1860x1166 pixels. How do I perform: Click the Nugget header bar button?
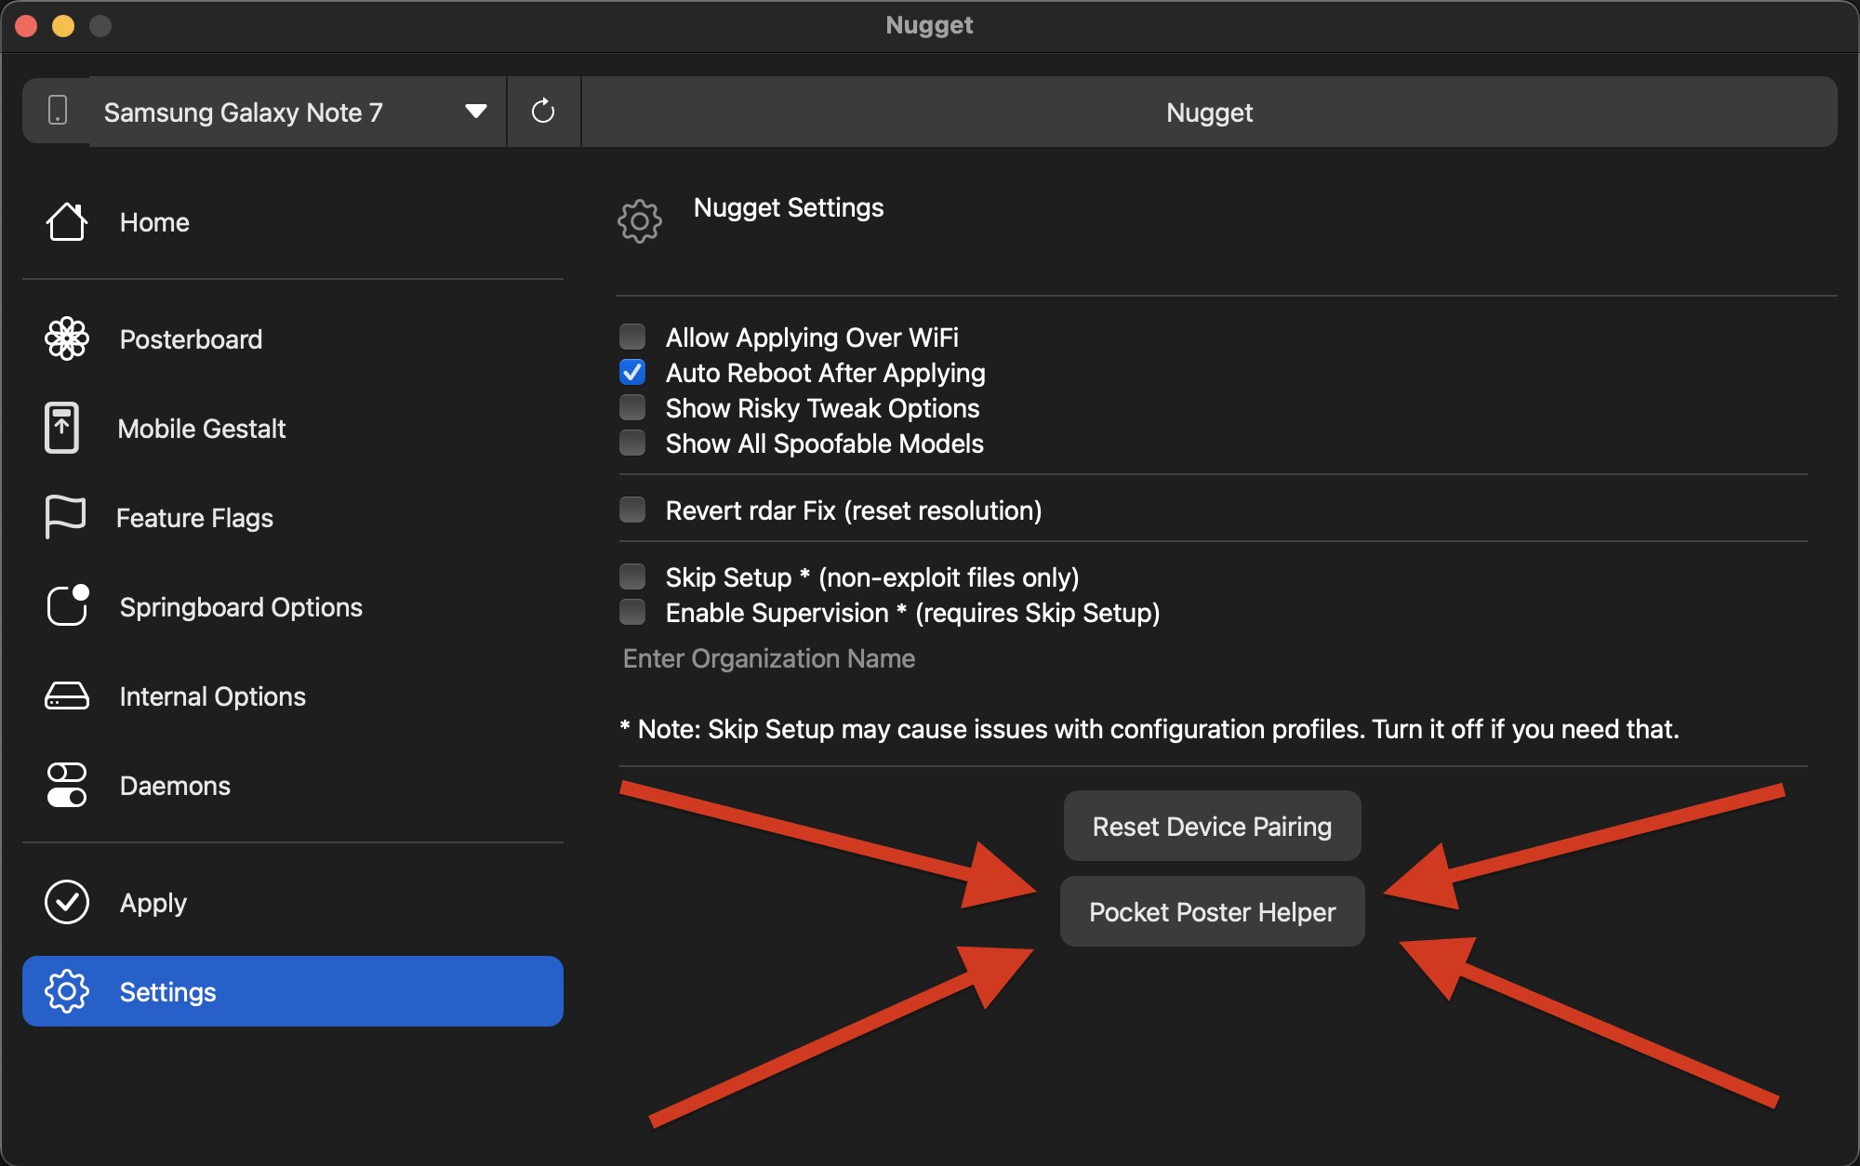coord(1209,112)
